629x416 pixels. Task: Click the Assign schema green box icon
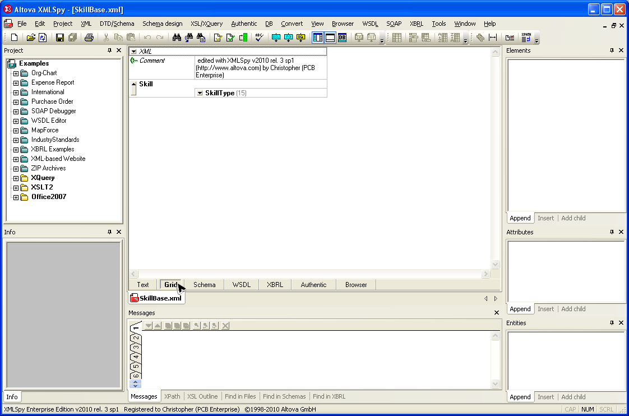point(243,38)
